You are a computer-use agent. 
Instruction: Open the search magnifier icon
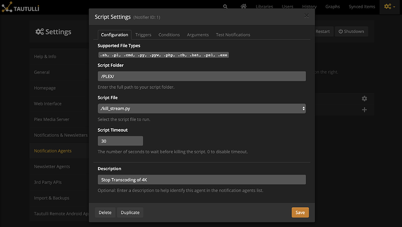pos(225,6)
